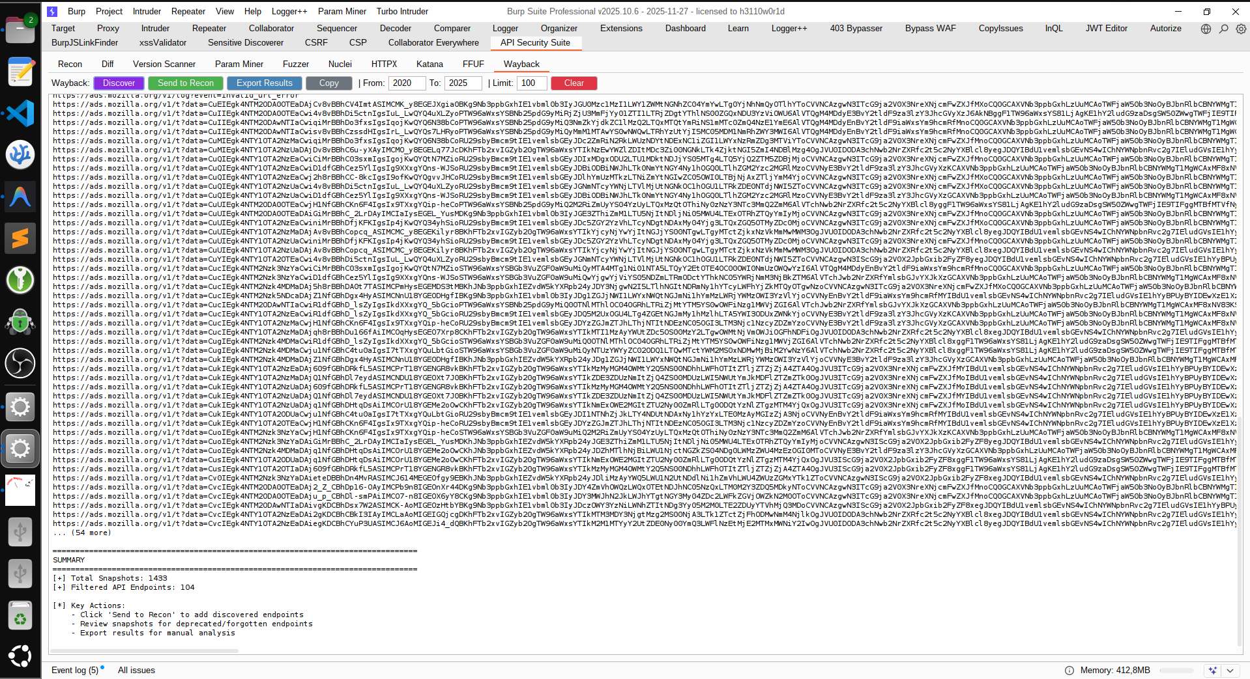Select the 'Total Snapshots: 1433' summary line
Viewport: 1250px width, 679px height.
(x=110, y=578)
